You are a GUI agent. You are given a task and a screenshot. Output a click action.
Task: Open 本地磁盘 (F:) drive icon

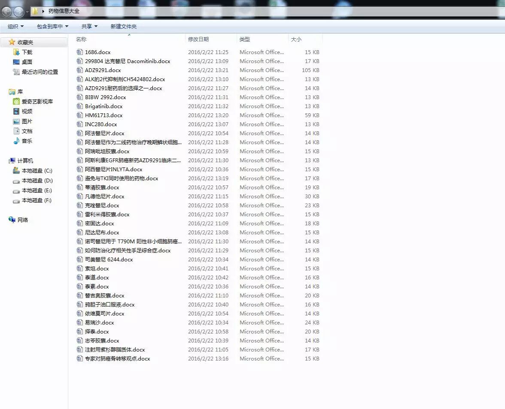tap(16, 201)
